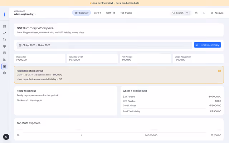Viewport: 229px width, 143px height.
Task: Click the Next.js dev tools badge
Action: 6,137
